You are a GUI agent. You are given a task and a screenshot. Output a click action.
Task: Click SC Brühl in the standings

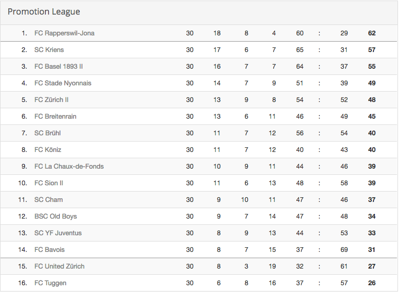(47, 133)
